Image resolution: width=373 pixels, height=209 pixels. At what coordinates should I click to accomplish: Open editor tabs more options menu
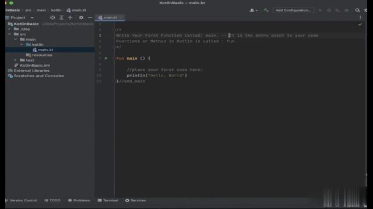(360, 17)
